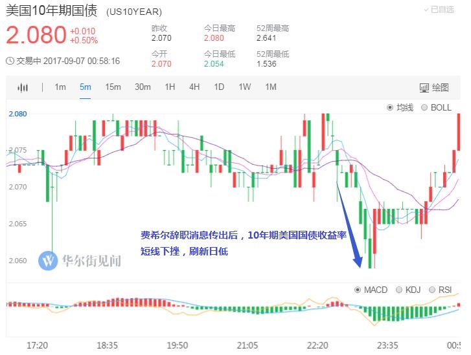Click the clock icon beside trading time
Image resolution: width=471 pixels, height=355 pixels.
coord(10,61)
